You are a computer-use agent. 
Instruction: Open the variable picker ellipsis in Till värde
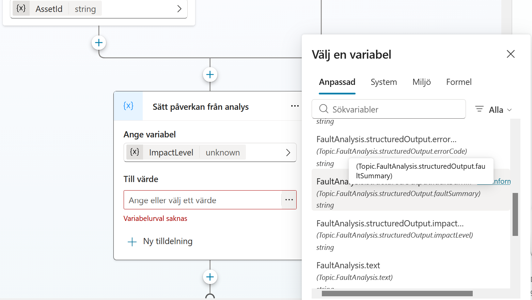click(x=289, y=200)
